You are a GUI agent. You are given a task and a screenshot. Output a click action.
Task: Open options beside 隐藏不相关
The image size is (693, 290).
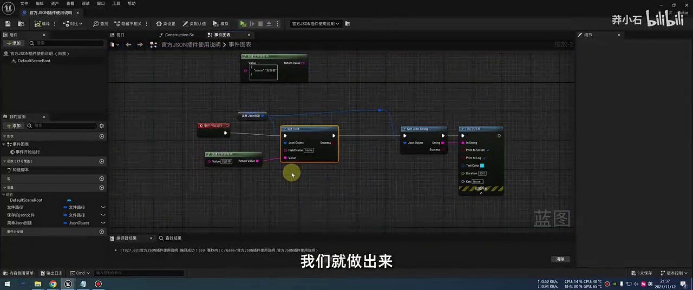click(146, 24)
